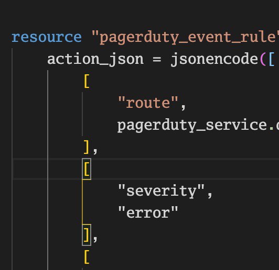Click the action_json attribute name
Viewport: 279px width, 270px height.
pos(95,60)
